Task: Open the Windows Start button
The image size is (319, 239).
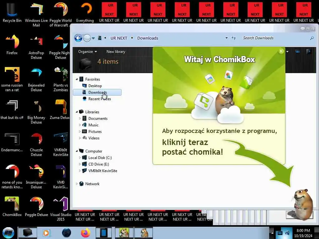Action: pyautogui.click(x=8, y=233)
